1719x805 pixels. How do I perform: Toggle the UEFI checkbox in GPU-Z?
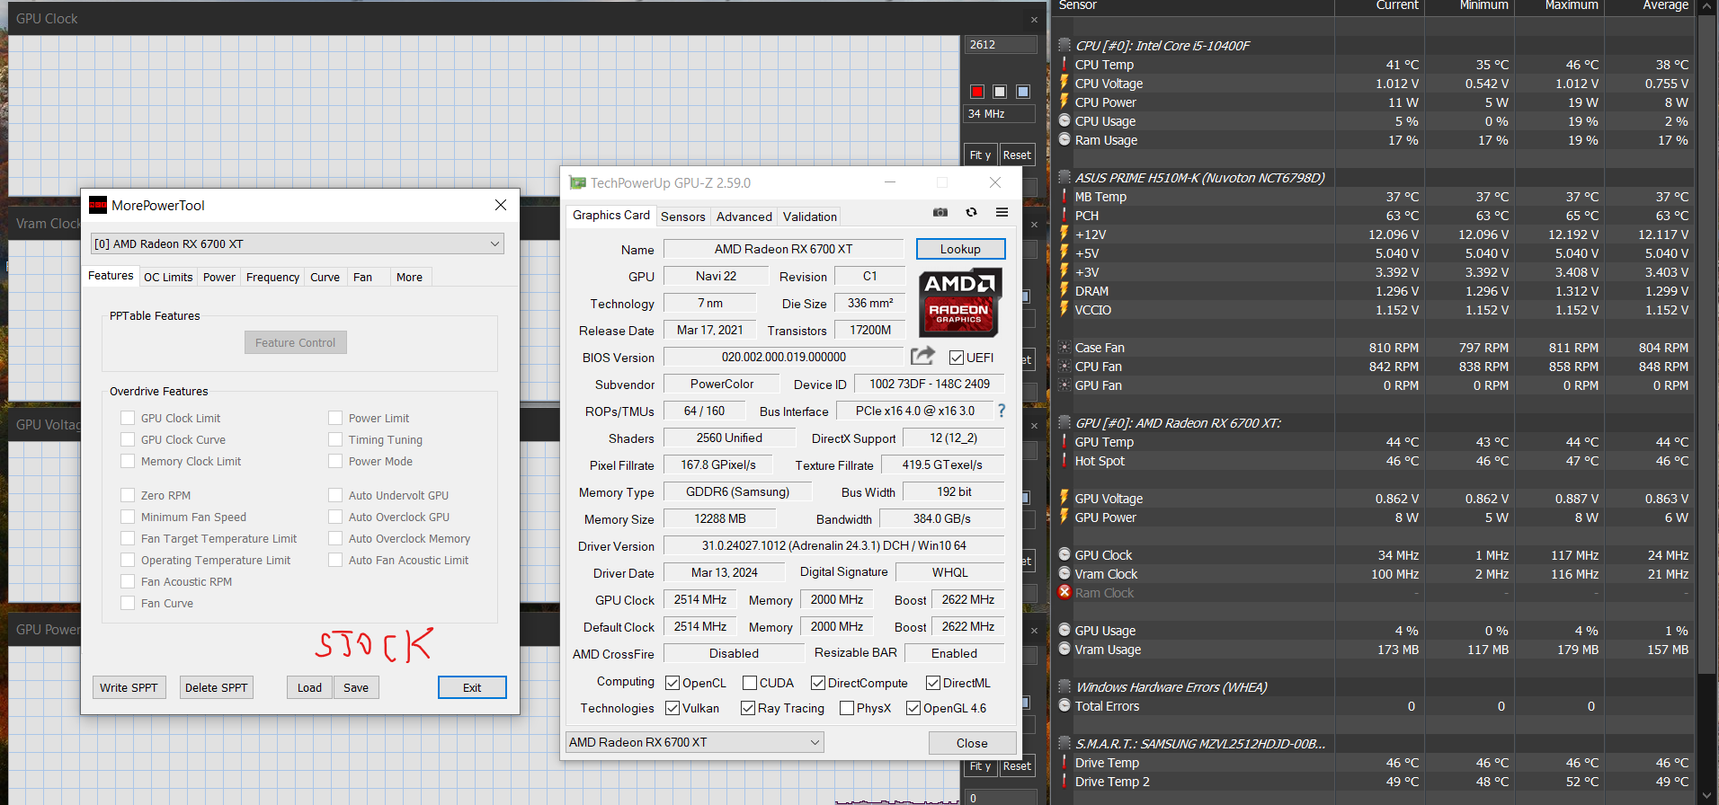(957, 358)
